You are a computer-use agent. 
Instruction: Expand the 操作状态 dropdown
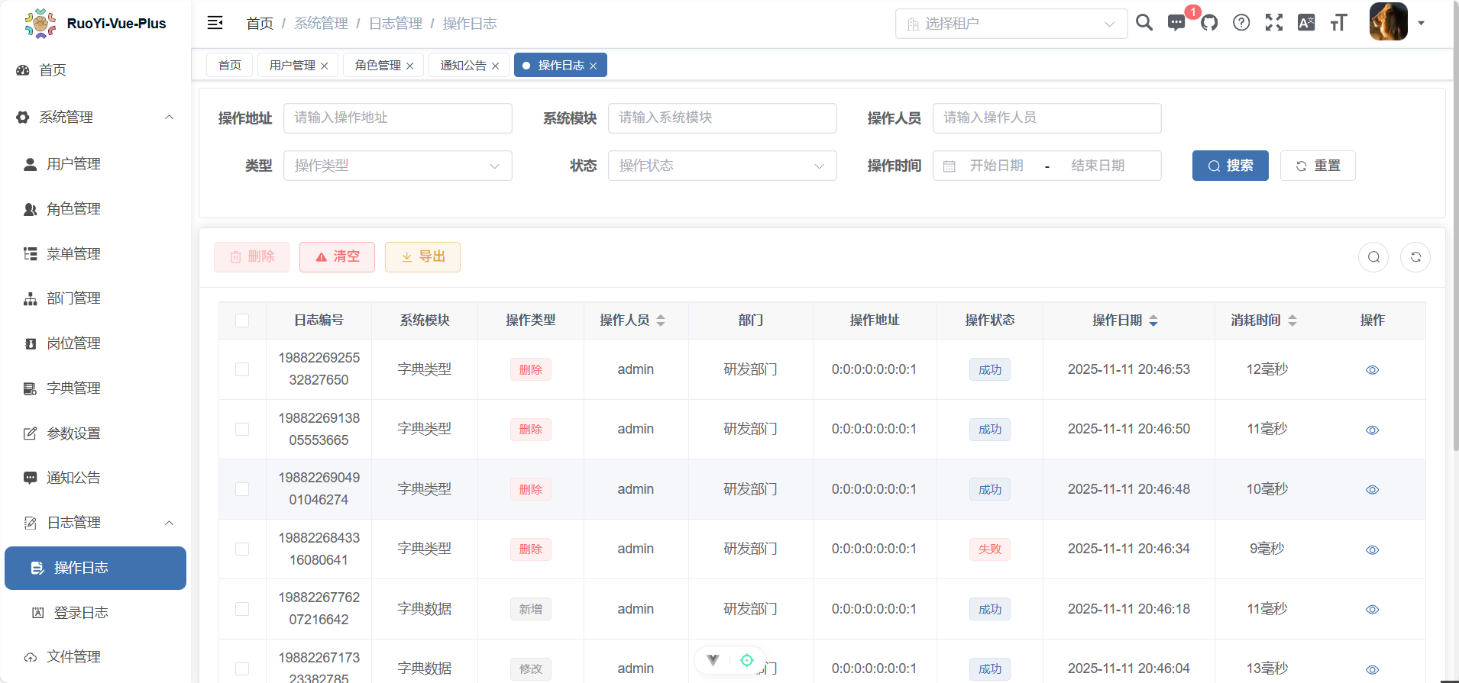[722, 166]
